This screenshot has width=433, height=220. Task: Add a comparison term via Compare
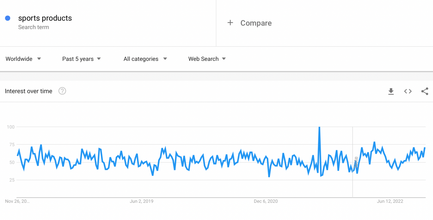pyautogui.click(x=256, y=23)
